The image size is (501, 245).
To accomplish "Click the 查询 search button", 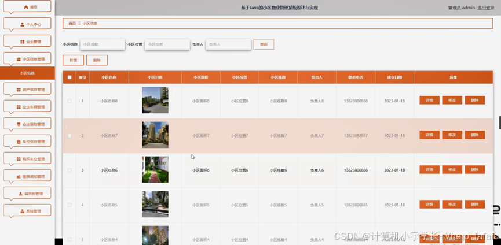I will (264, 44).
